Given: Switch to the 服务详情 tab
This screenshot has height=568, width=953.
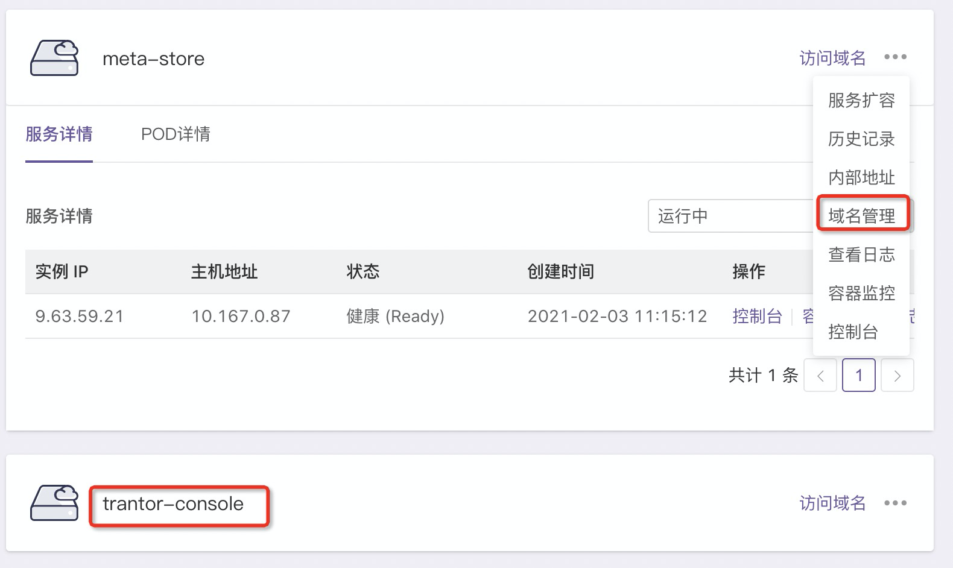Looking at the screenshot, I should coord(59,134).
